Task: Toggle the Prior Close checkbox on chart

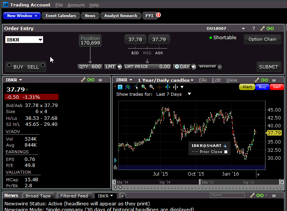Action: (x=226, y=152)
